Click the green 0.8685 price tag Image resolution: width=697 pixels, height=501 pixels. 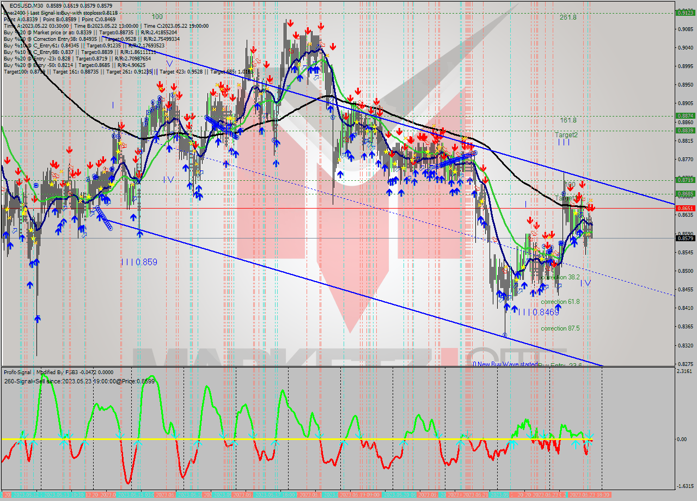coord(684,193)
